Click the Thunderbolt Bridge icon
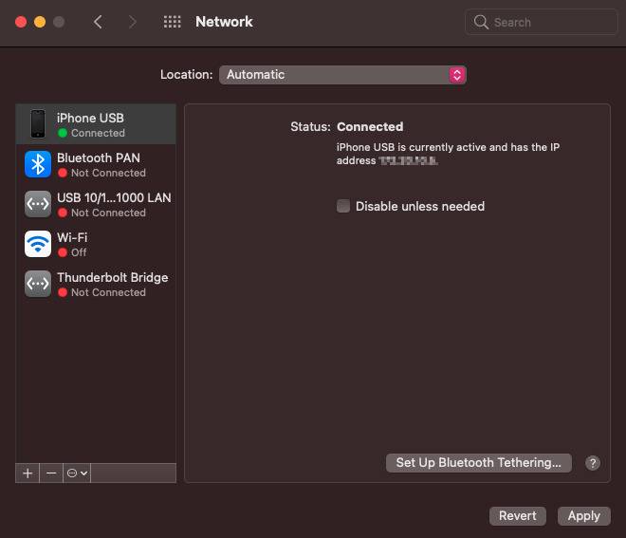Image resolution: width=626 pixels, height=538 pixels. [38, 284]
